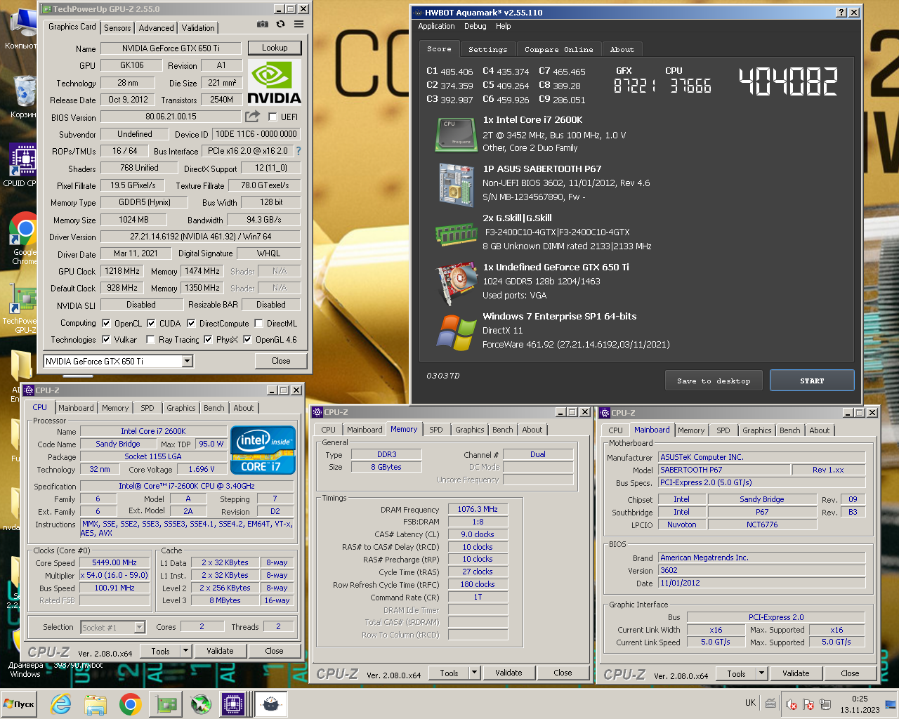This screenshot has width=899, height=719.
Task: Open the GPU selection dropdown in GPU-Z
Action: click(188, 361)
